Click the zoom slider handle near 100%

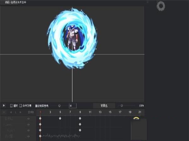coord(122,106)
